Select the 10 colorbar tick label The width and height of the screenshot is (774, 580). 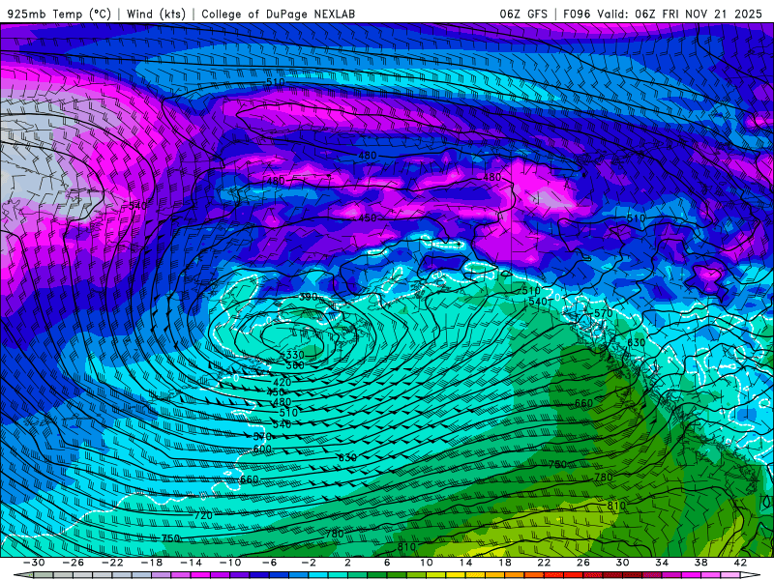[x=427, y=563]
